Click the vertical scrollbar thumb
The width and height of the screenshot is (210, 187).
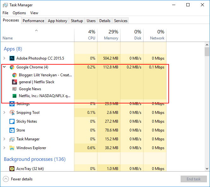[x=207, y=52]
